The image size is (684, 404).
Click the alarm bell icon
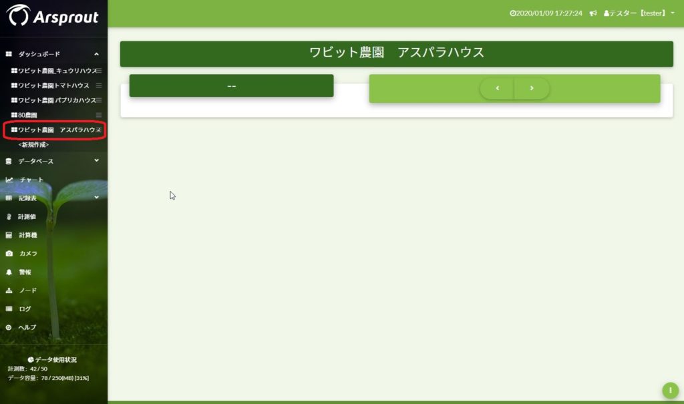click(9, 272)
